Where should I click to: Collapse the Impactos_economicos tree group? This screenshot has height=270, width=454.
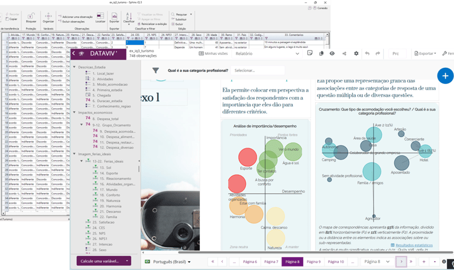[74, 112]
